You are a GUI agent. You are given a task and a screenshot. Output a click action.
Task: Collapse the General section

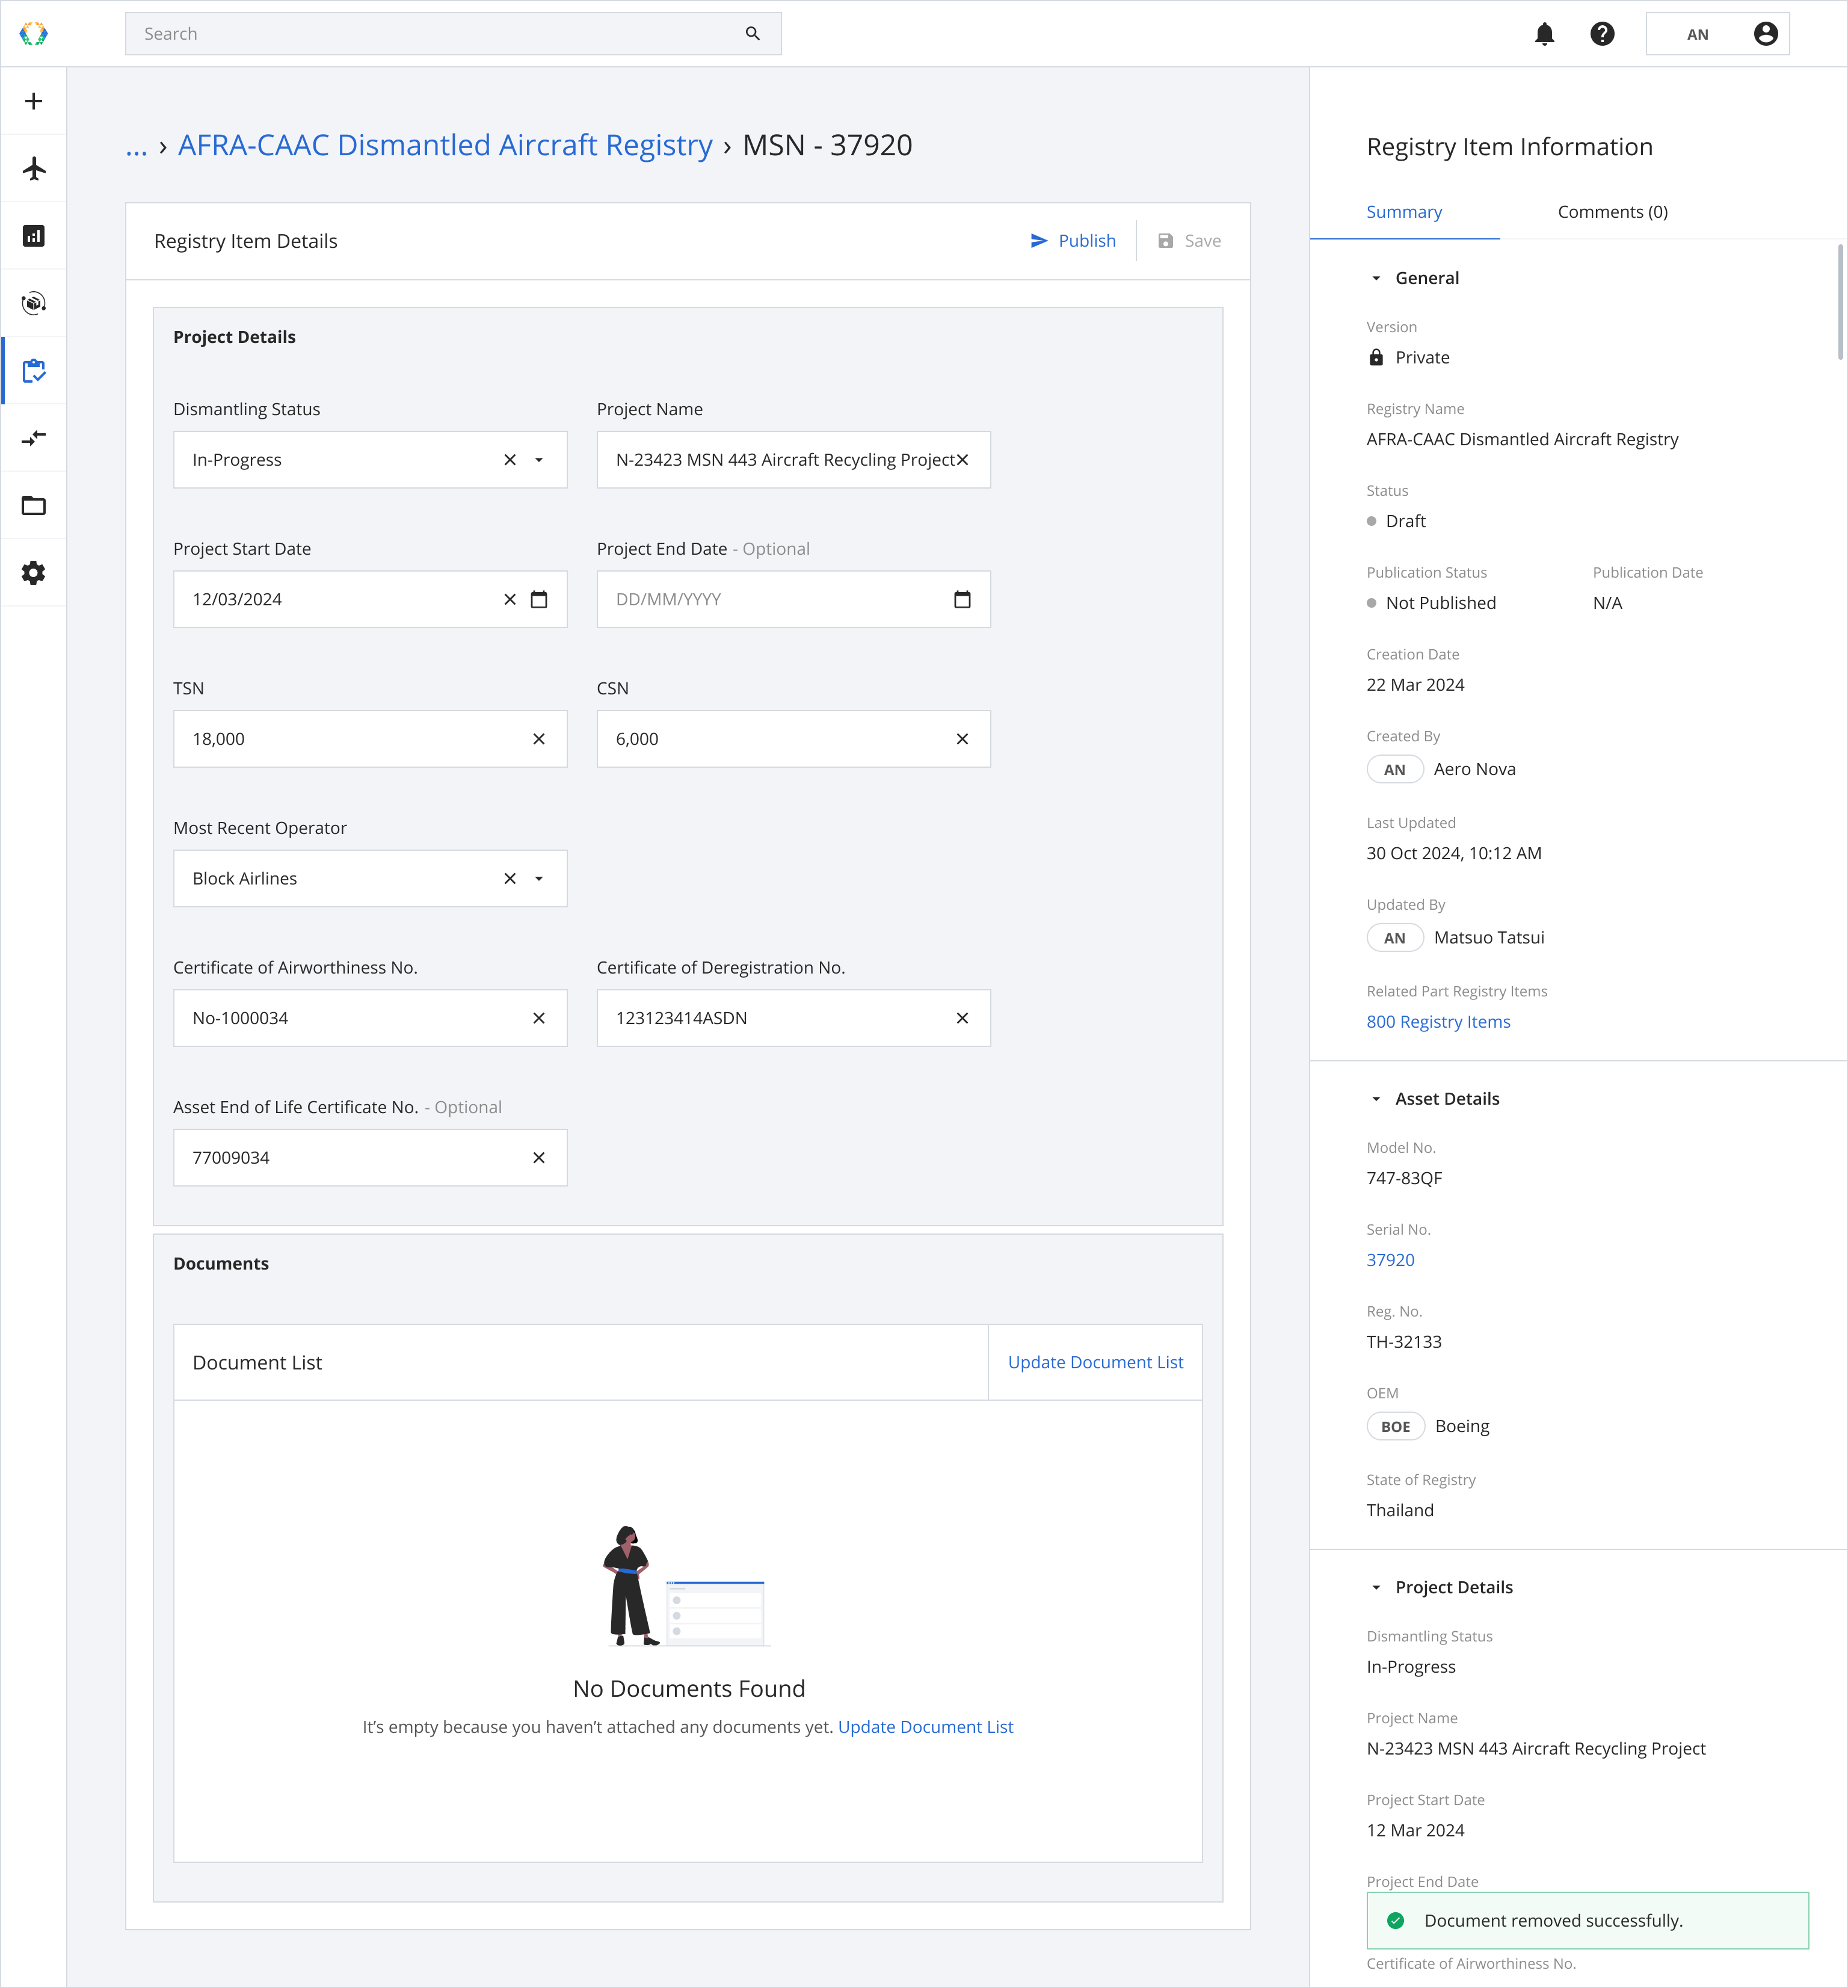(1376, 279)
